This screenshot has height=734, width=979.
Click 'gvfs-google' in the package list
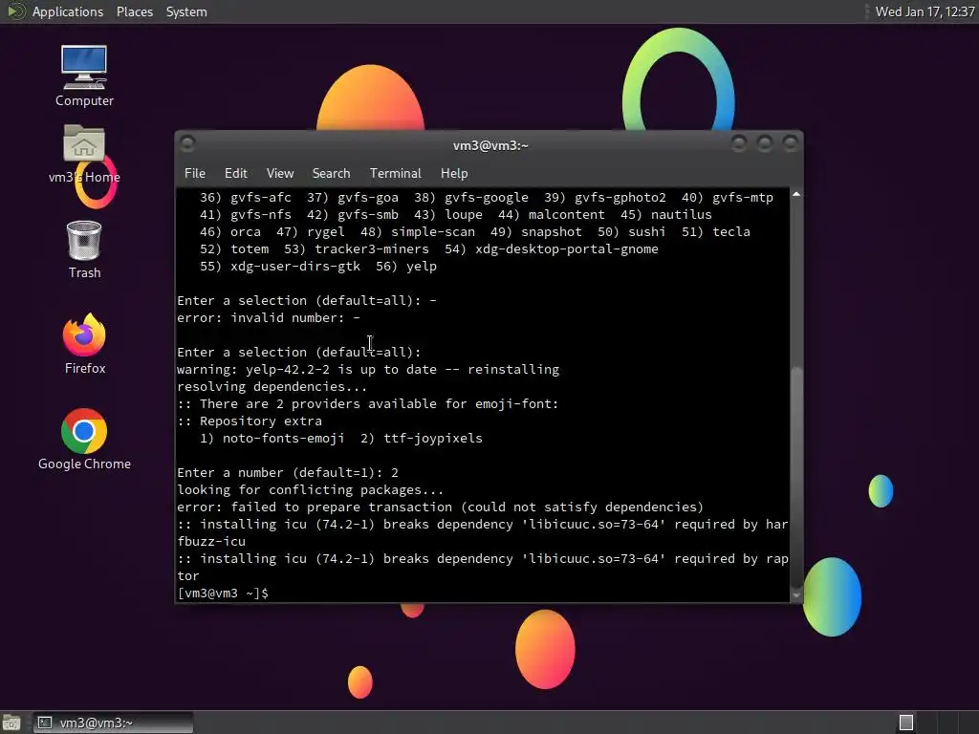(x=487, y=197)
